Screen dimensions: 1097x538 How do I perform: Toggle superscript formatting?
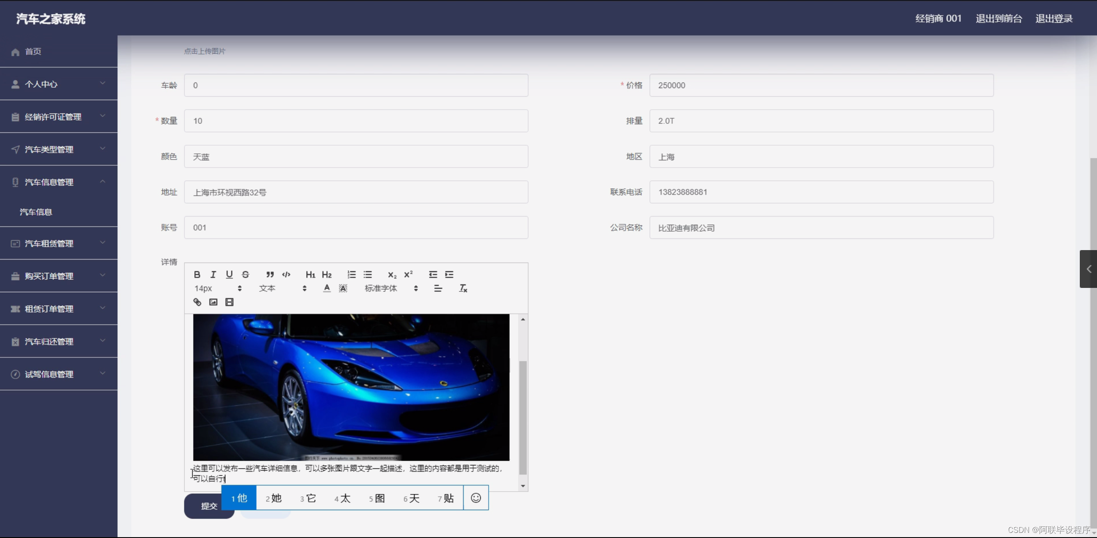coord(408,275)
